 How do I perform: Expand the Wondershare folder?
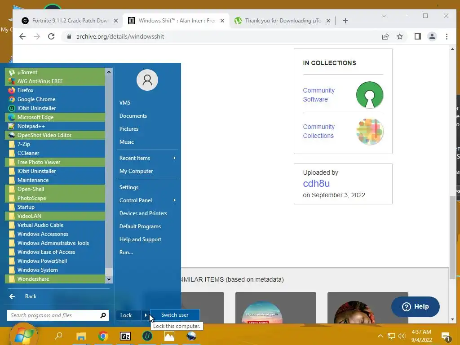coord(55,279)
